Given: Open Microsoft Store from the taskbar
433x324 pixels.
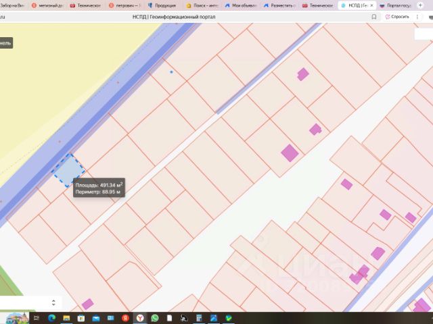Looking at the screenshot, I should tap(81, 318).
